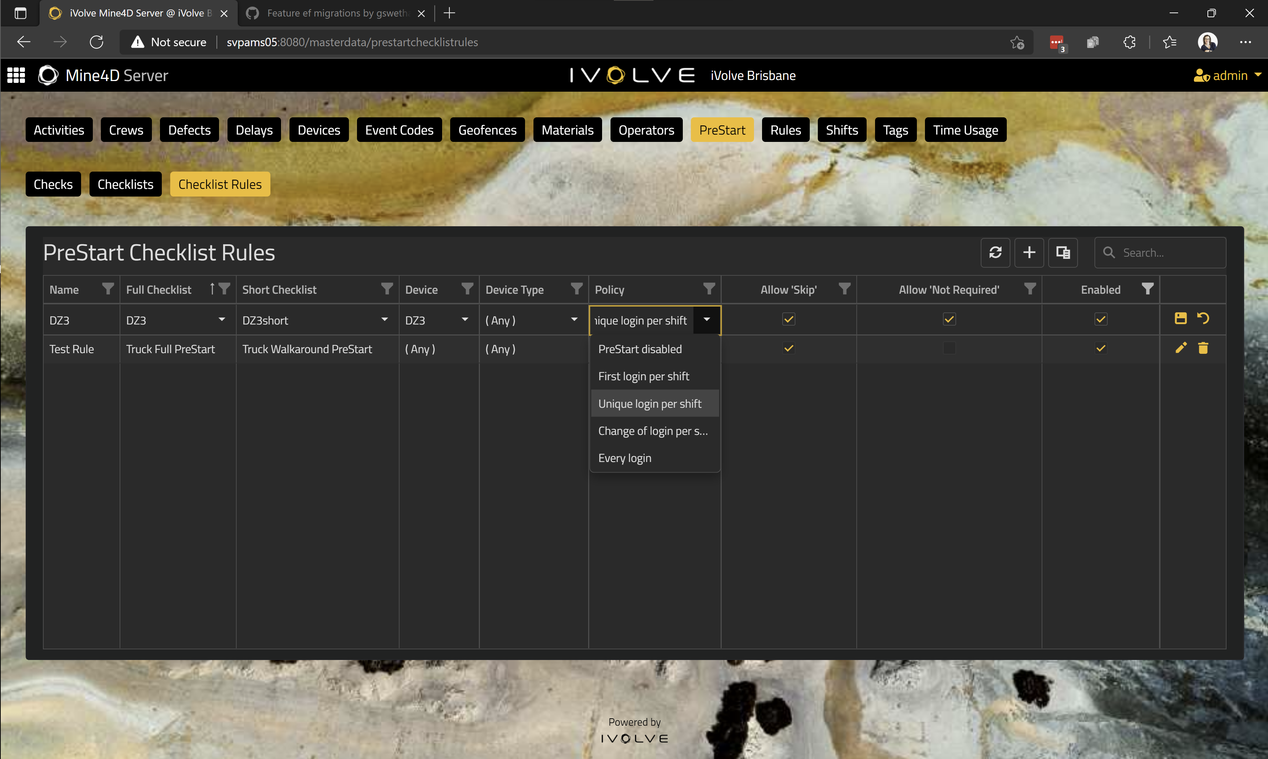Open the Crews section

pos(126,130)
